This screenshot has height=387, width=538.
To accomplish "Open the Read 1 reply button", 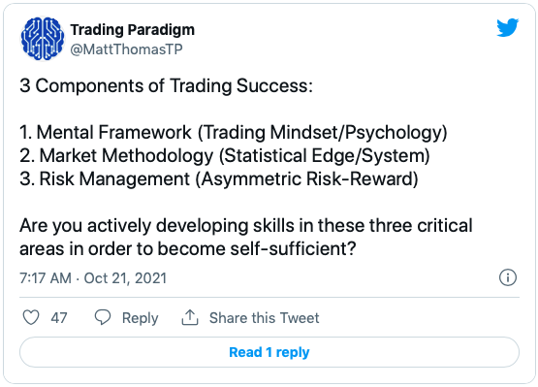I will [x=269, y=352].
